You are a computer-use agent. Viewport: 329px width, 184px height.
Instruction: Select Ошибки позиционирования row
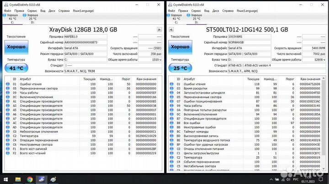click(245, 101)
